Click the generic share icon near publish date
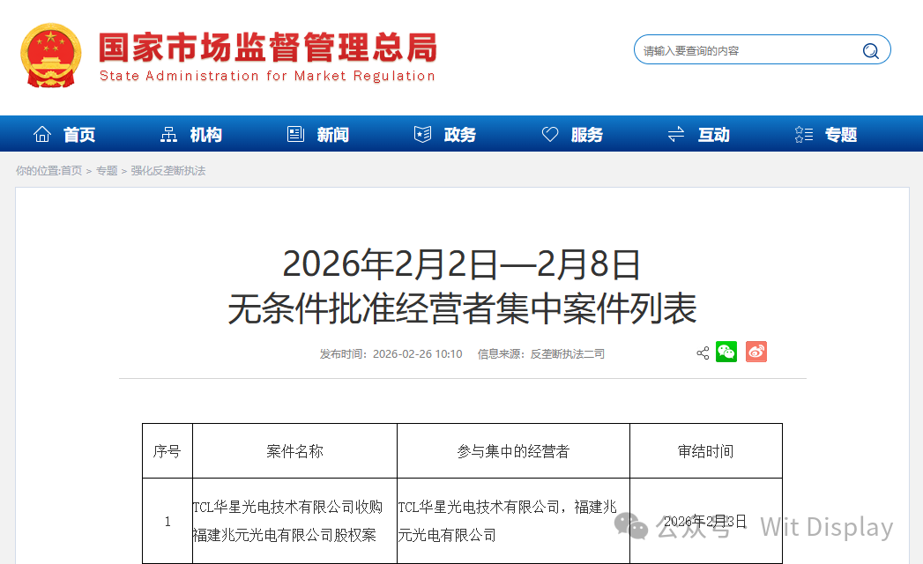The width and height of the screenshot is (923, 564). tap(702, 352)
